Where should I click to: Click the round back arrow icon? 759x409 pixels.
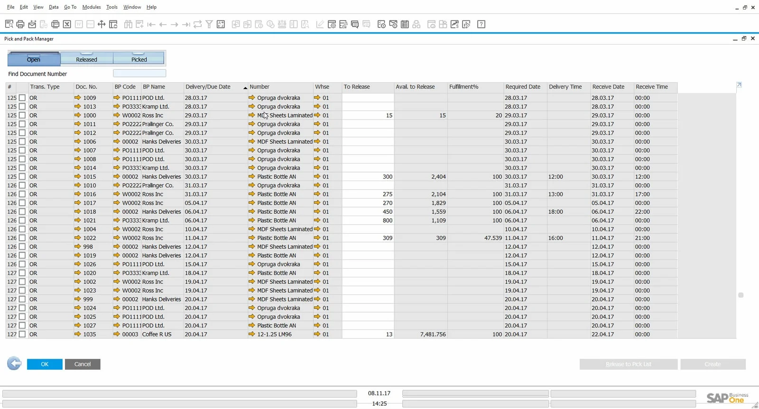(x=14, y=364)
